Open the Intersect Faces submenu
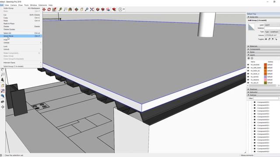The image size is (280, 157). [x=21, y=63]
